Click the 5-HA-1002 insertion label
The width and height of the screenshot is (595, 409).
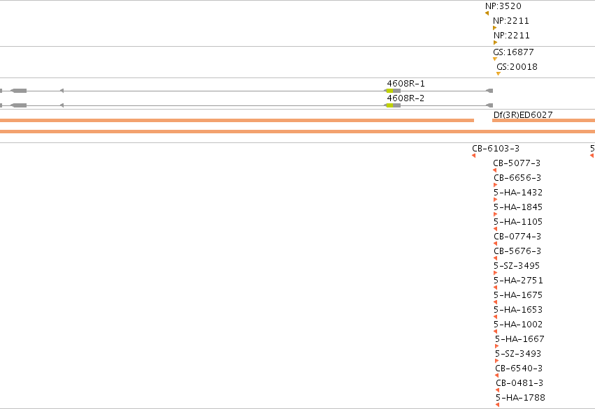point(518,324)
